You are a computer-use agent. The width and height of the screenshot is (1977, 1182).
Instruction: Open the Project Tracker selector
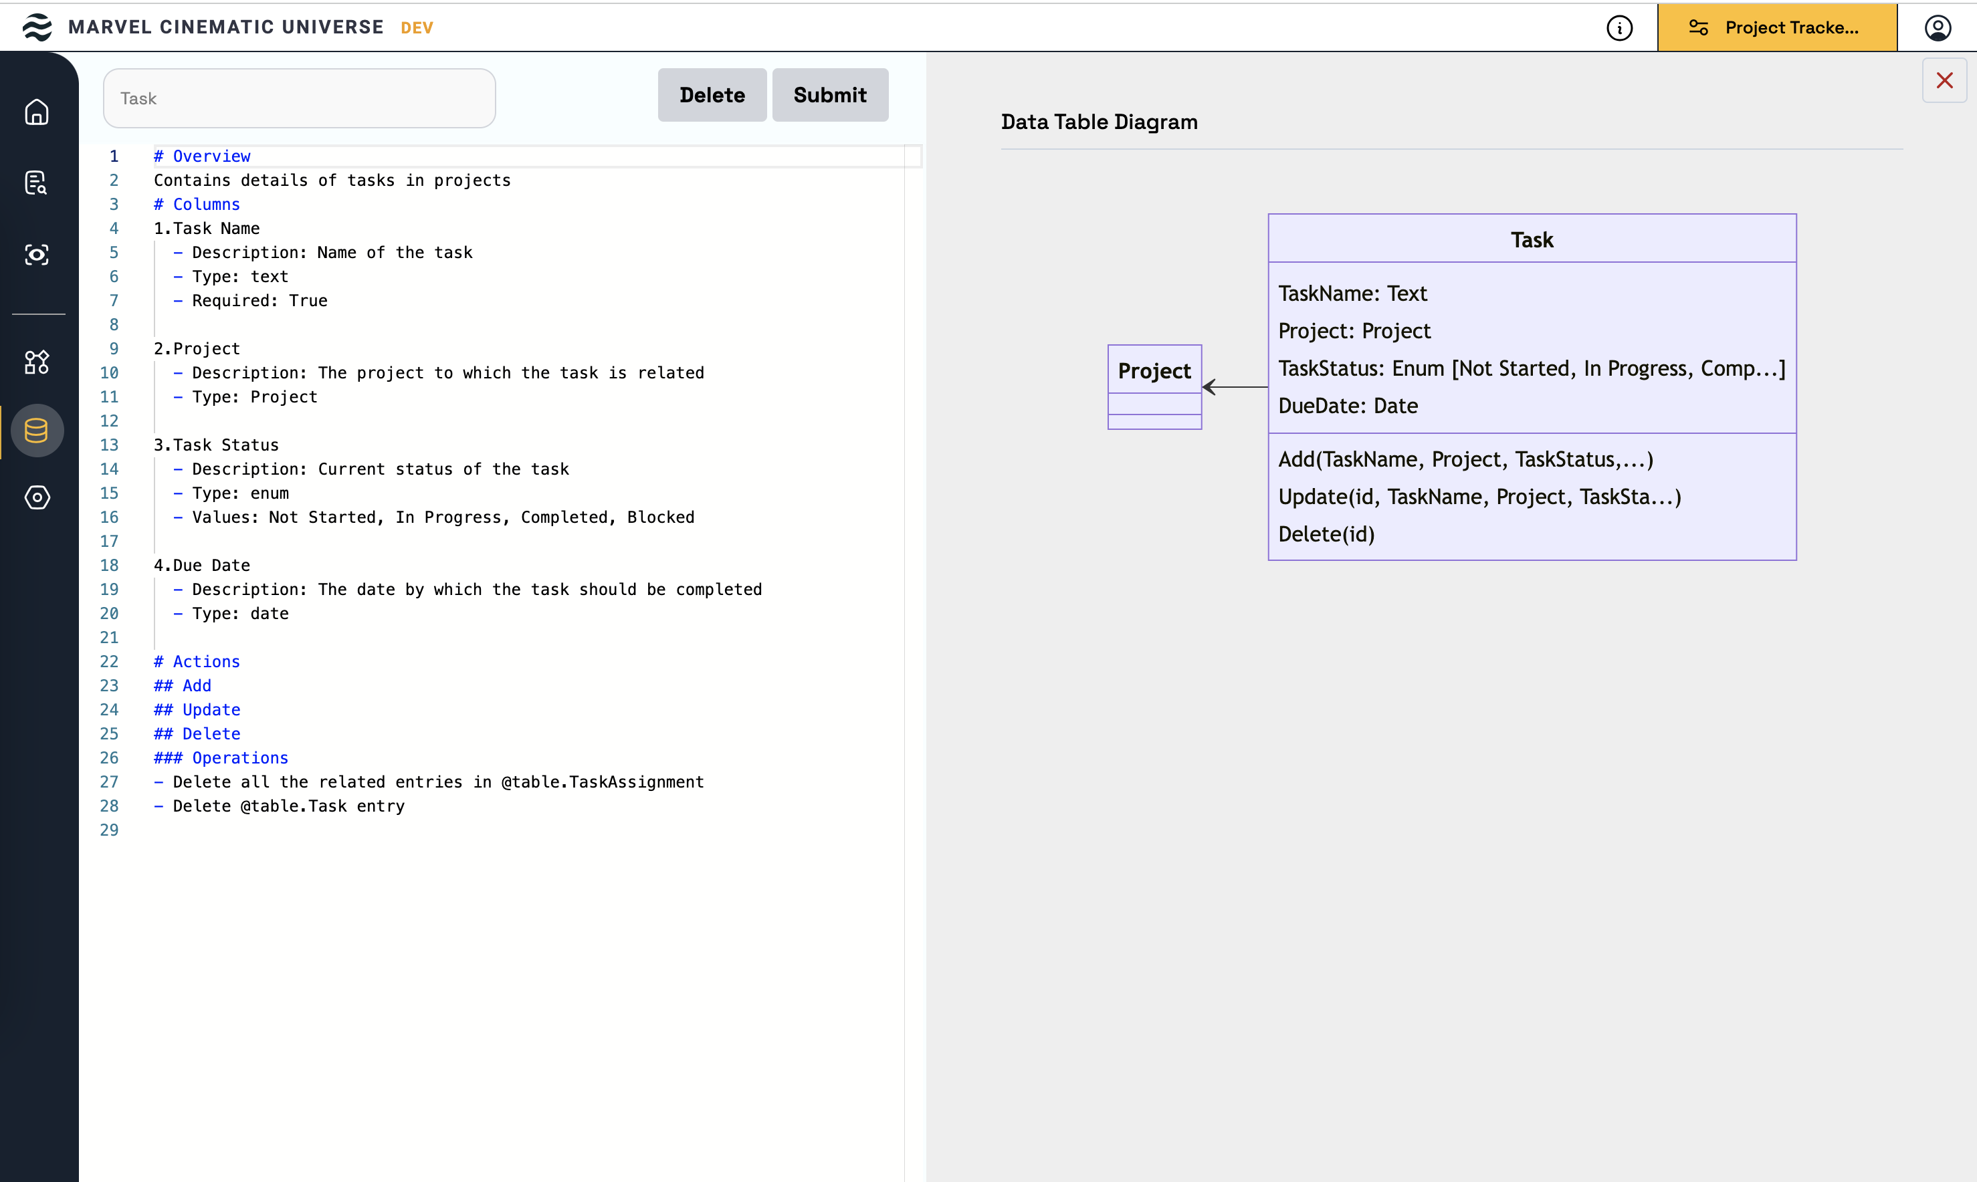[x=1776, y=28]
